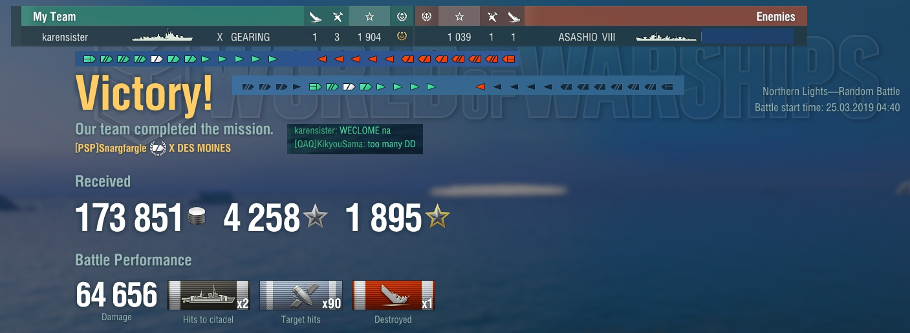Click the silver credits coin icon
Image resolution: width=910 pixels, height=333 pixels.
pos(197,217)
